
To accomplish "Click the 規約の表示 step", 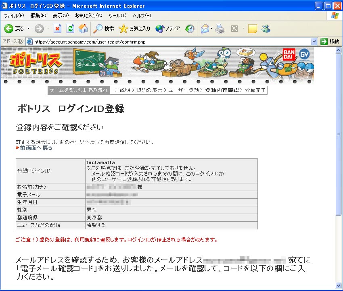I will pos(149,90).
